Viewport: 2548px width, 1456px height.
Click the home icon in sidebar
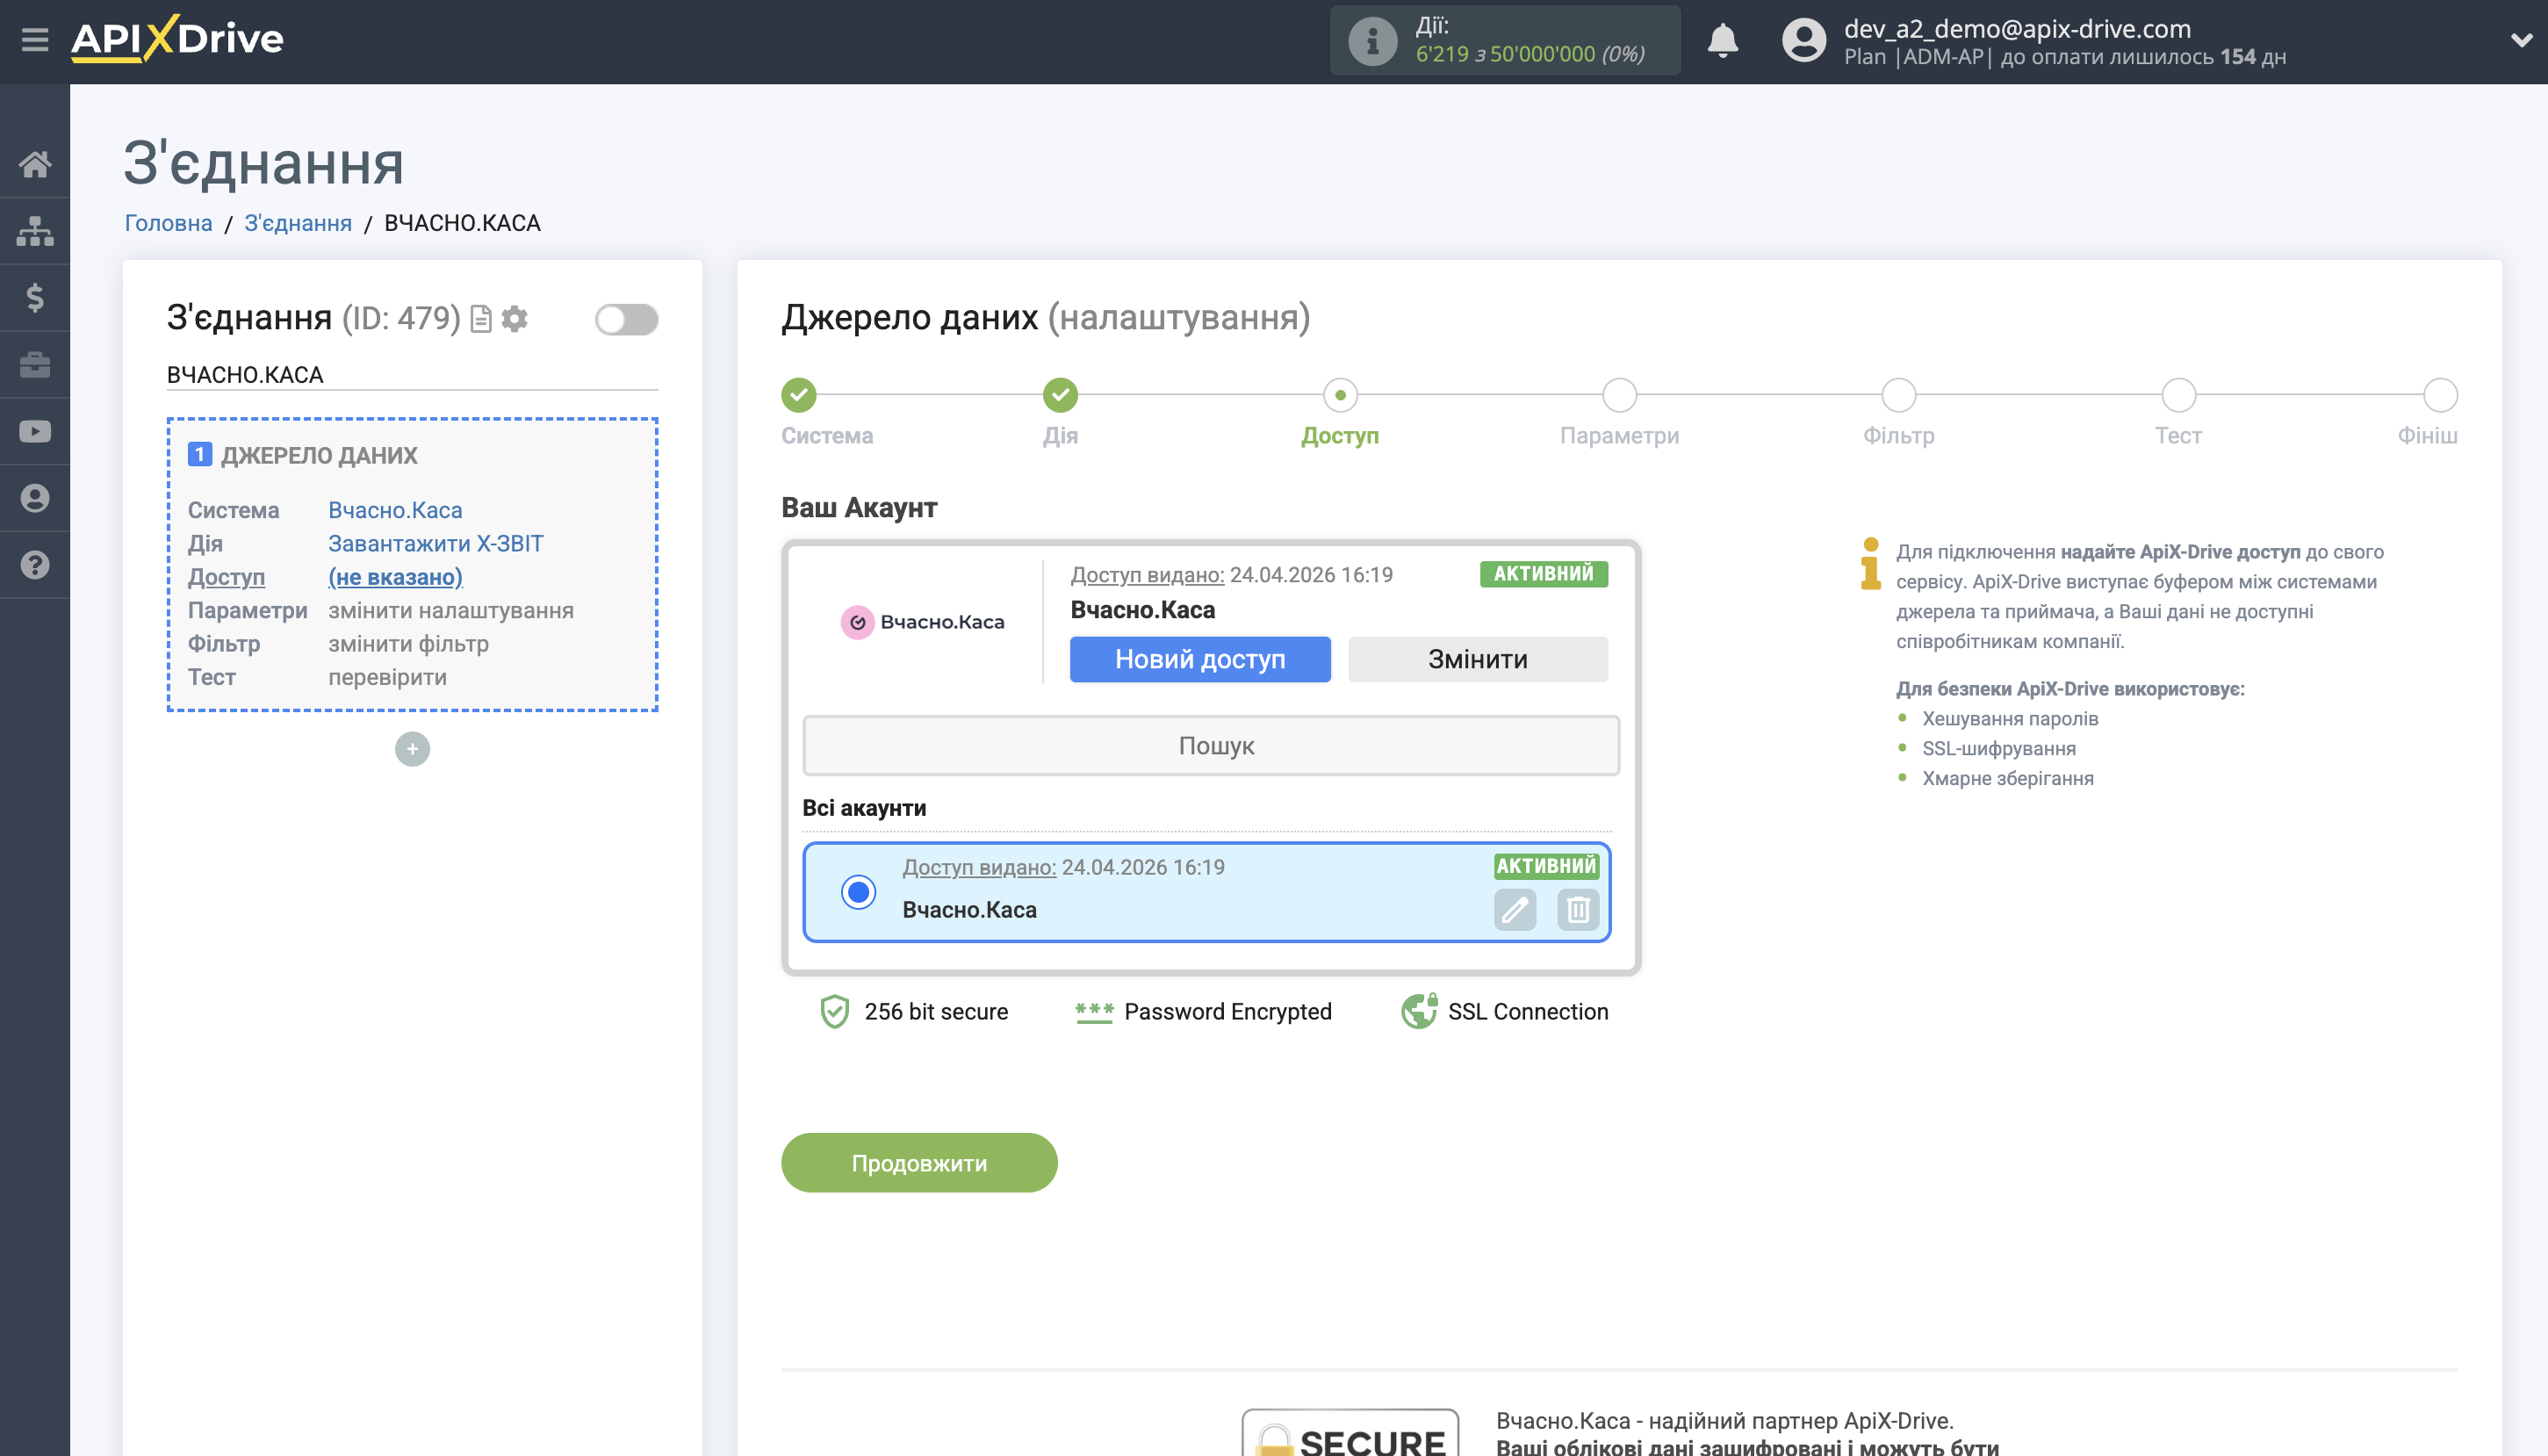click(x=34, y=164)
